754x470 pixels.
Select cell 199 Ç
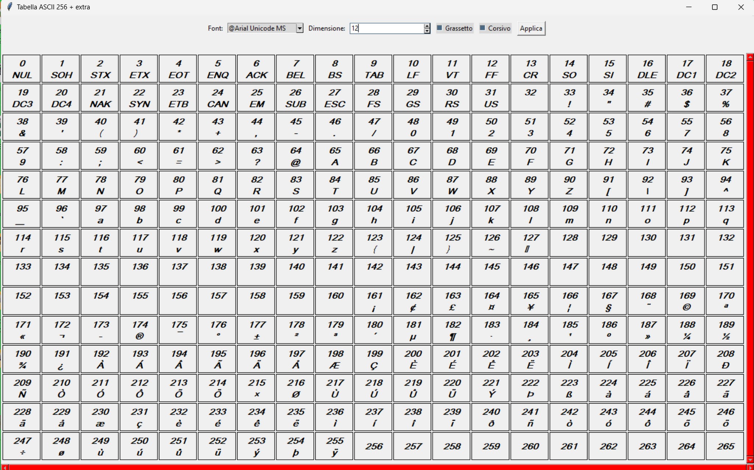point(374,360)
